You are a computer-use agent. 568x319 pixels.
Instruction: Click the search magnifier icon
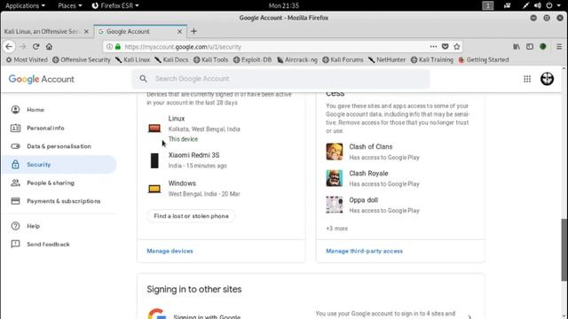click(144, 79)
